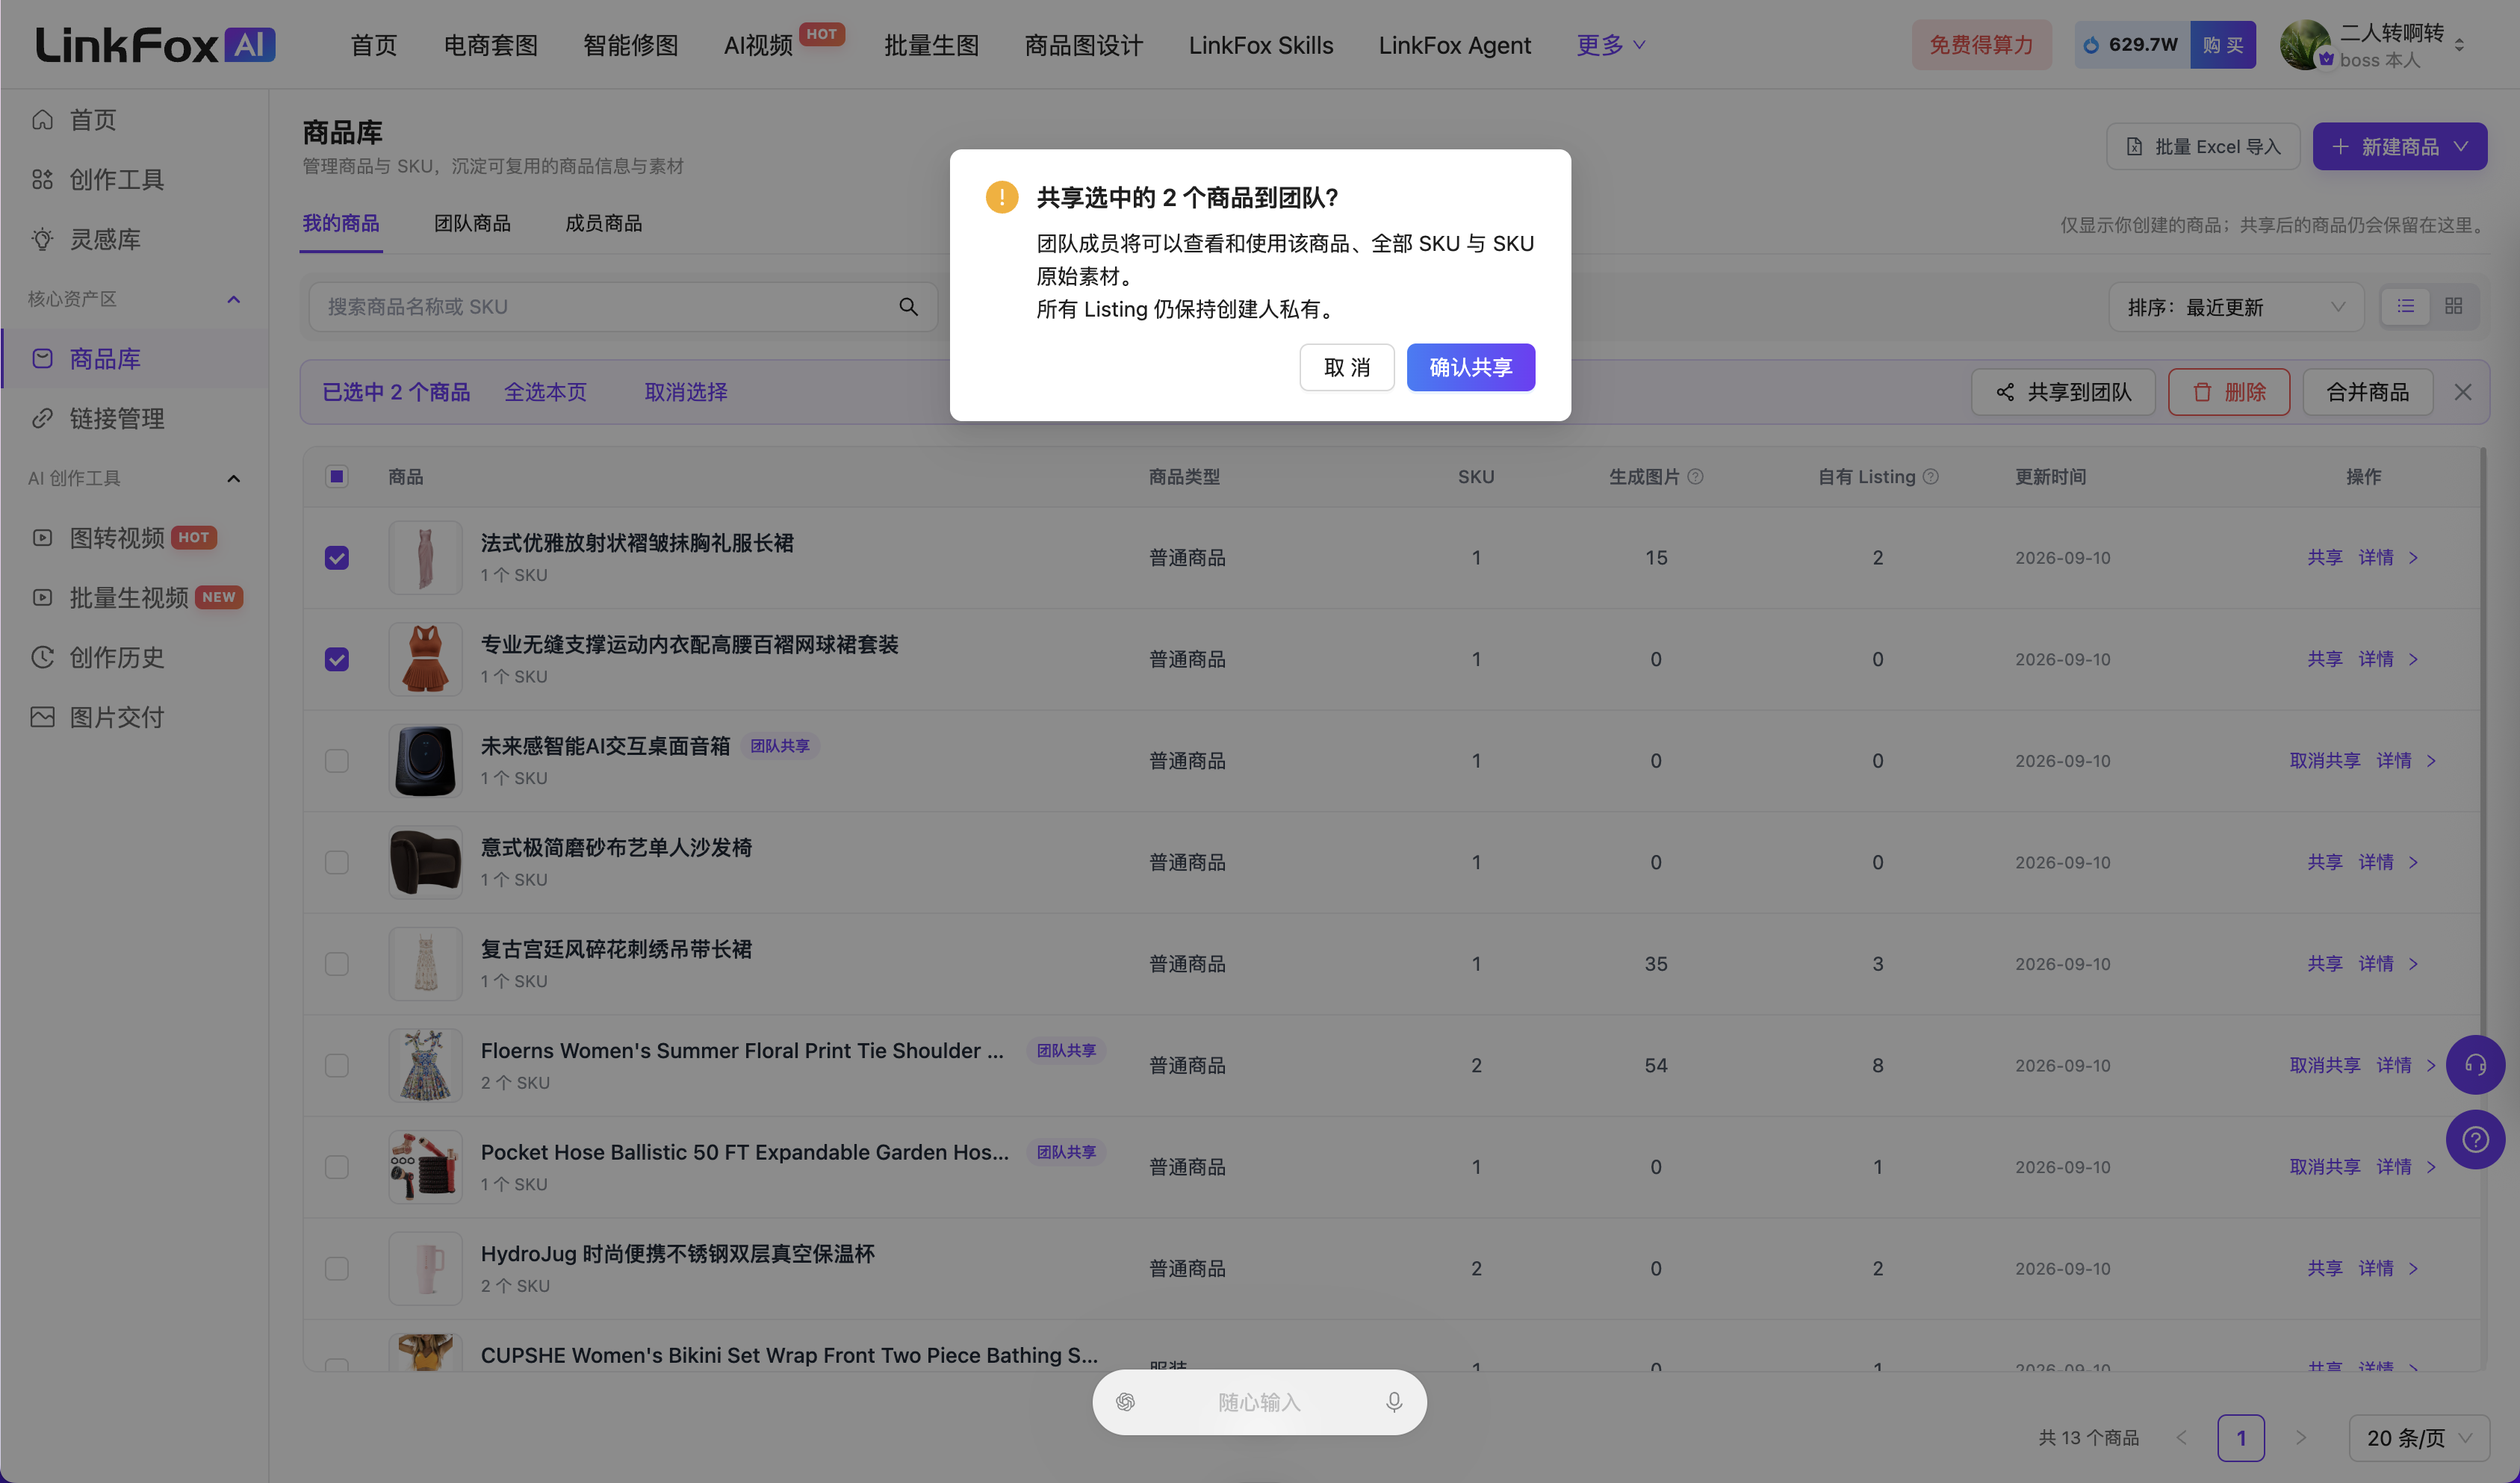The image size is (2520, 1483).
Task: Collapse the AI 创作工具 section
Action: (x=234, y=478)
